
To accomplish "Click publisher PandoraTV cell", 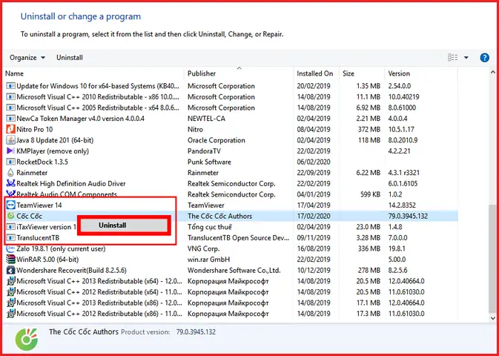I will (204, 151).
